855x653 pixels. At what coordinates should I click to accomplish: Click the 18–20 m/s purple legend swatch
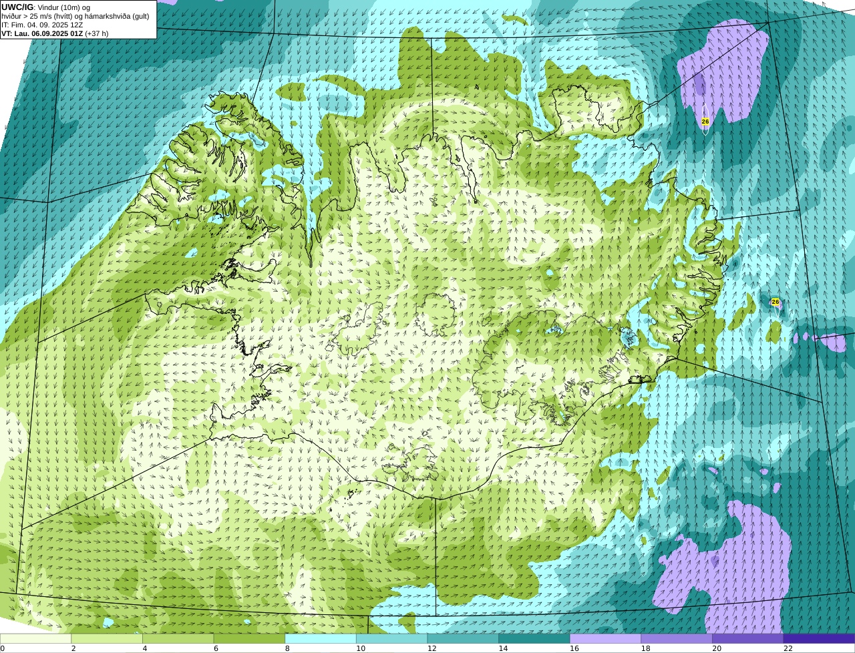[x=677, y=638]
